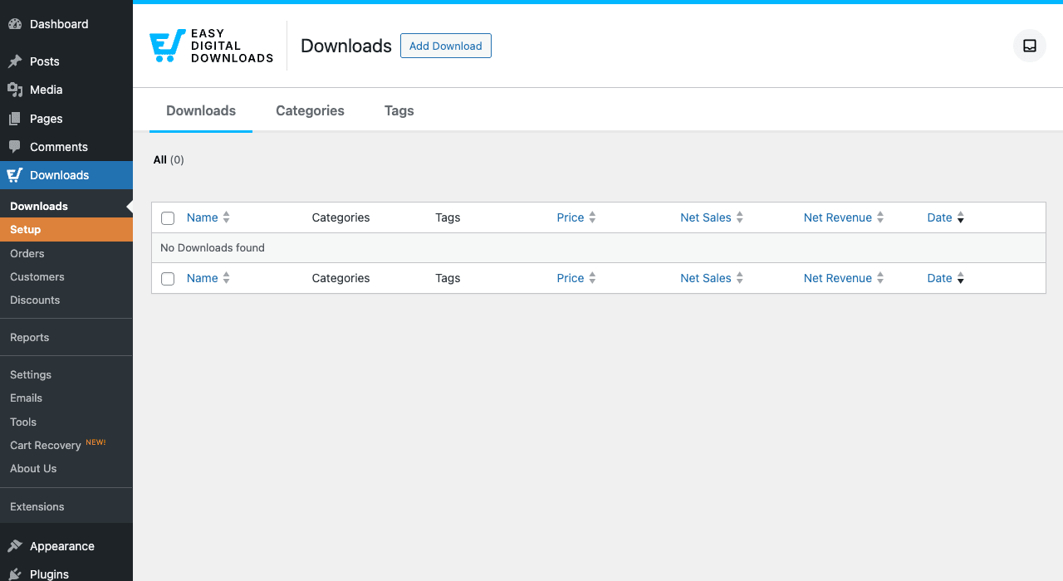The image size is (1063, 581).
Task: Sort by Price using header arrows
Action: (x=592, y=217)
